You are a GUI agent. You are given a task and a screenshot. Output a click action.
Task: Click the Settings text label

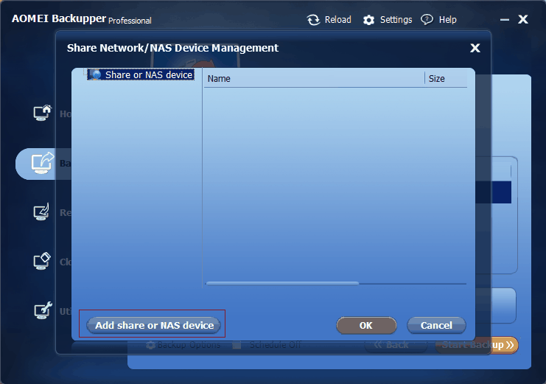[396, 20]
